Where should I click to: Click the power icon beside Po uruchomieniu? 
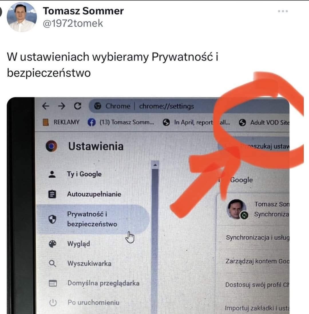point(53,302)
